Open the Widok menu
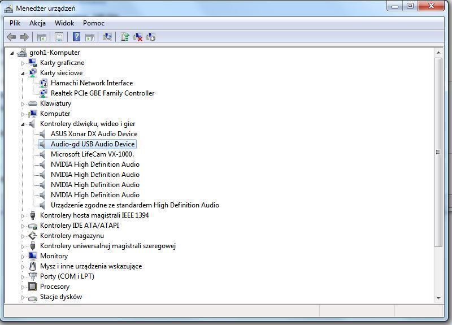Image resolution: width=452 pixels, height=325 pixels. [64, 23]
